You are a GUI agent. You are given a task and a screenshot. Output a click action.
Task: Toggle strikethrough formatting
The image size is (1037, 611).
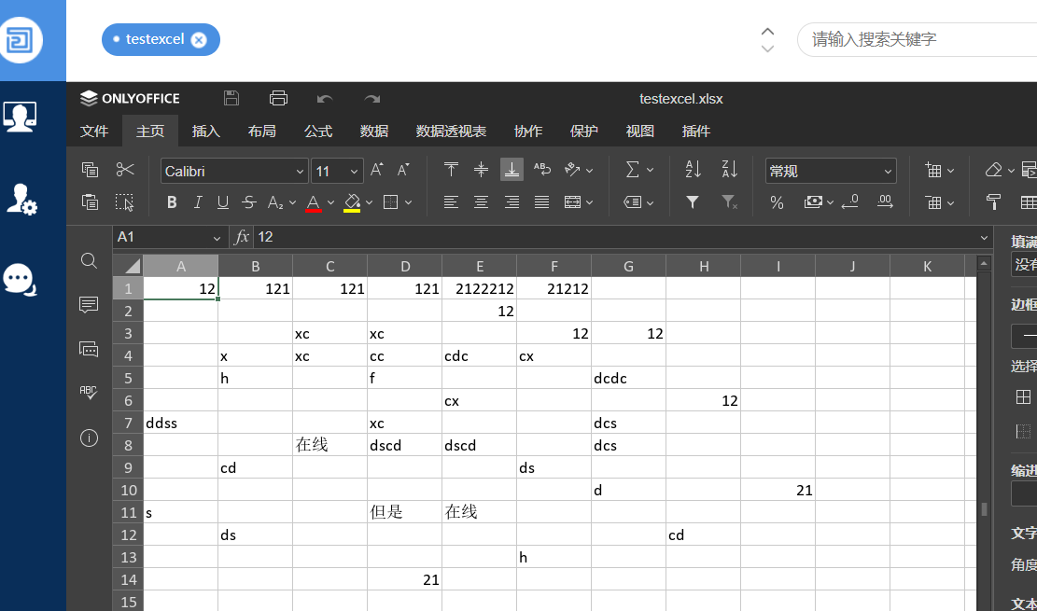click(x=249, y=202)
